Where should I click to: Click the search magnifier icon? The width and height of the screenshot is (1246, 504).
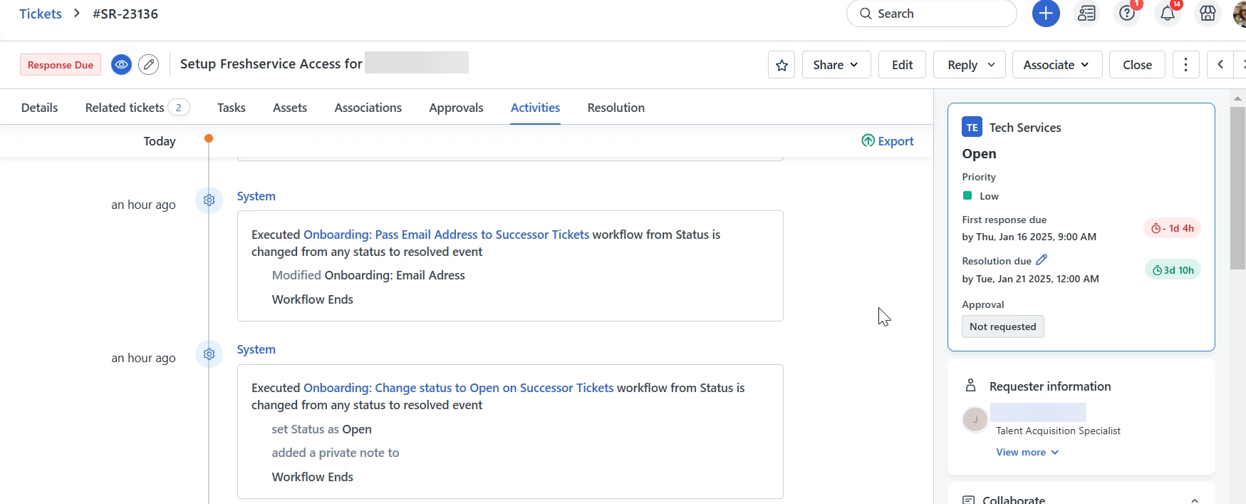[x=866, y=14]
